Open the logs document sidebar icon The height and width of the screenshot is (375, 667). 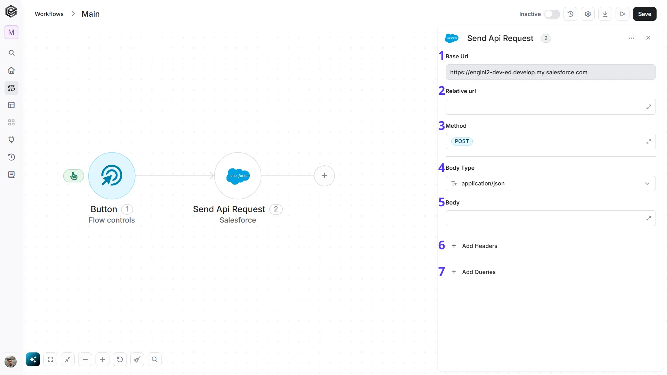[x=11, y=175]
